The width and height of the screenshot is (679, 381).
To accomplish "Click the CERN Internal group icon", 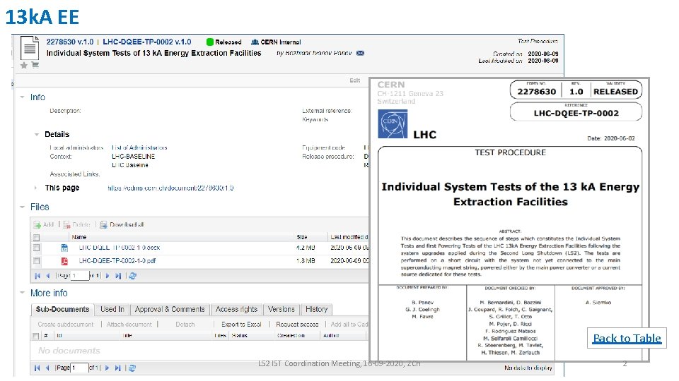I will click(x=255, y=42).
